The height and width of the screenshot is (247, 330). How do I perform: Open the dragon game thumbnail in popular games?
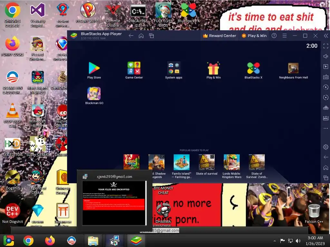click(131, 162)
